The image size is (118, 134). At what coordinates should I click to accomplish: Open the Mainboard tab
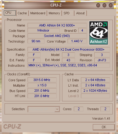(x=38, y=13)
